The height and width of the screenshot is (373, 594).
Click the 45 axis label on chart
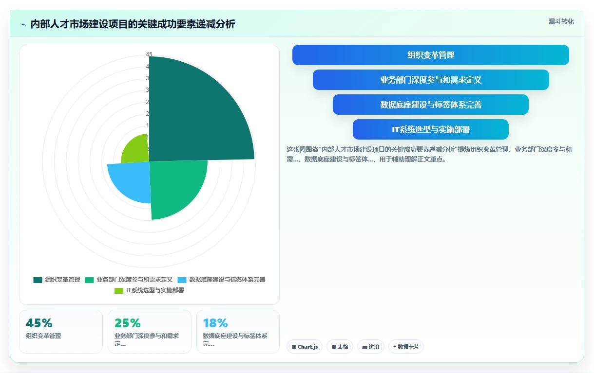tap(149, 54)
